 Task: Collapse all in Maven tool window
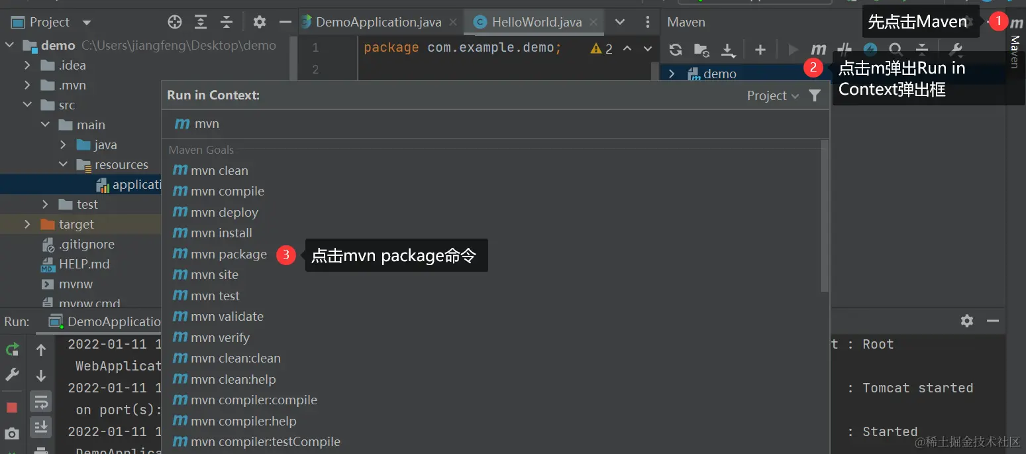pyautogui.click(x=921, y=49)
